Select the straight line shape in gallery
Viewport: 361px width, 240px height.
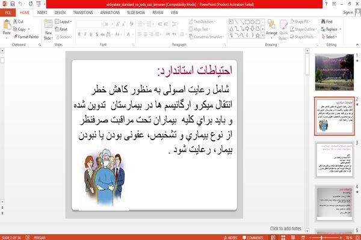236,22
